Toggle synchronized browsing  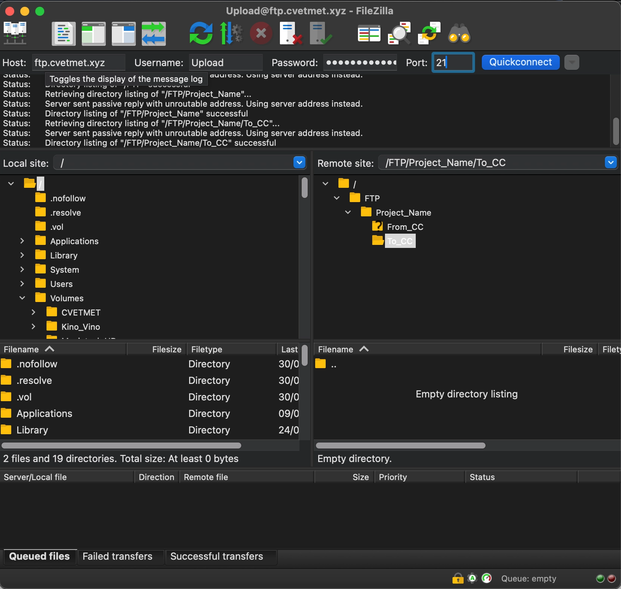(x=429, y=33)
